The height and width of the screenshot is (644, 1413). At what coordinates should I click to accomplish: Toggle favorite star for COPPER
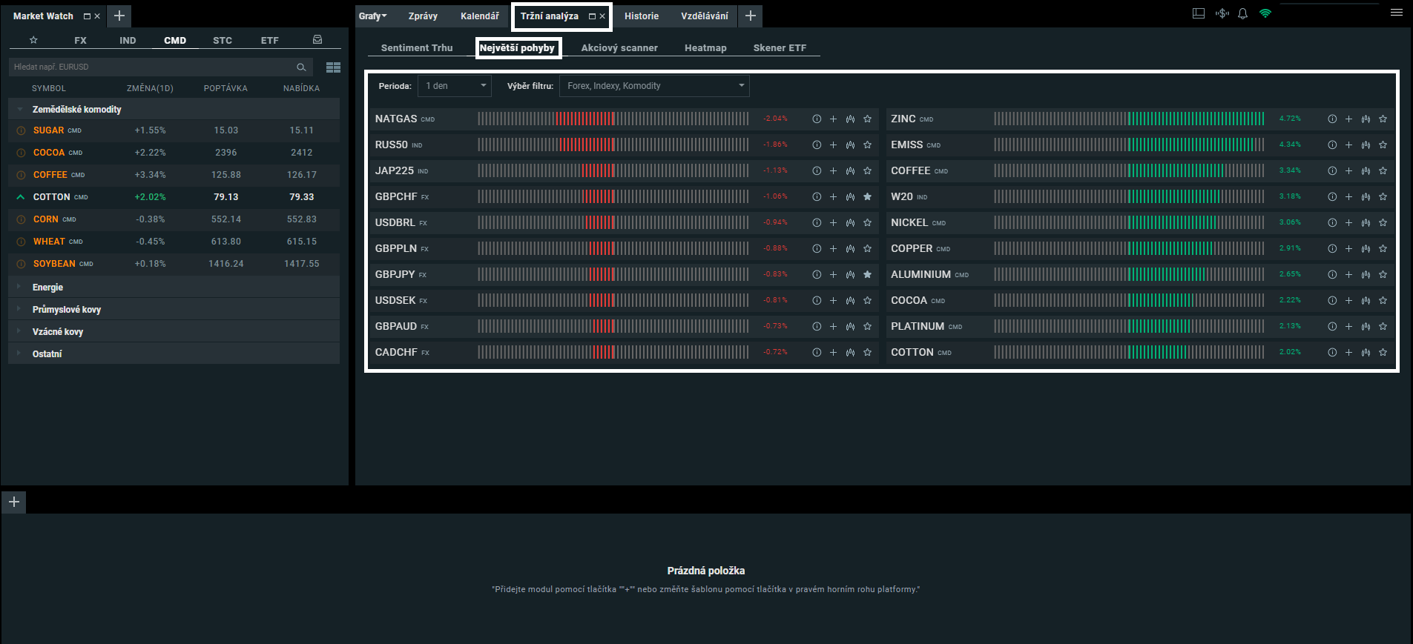coord(1383,248)
